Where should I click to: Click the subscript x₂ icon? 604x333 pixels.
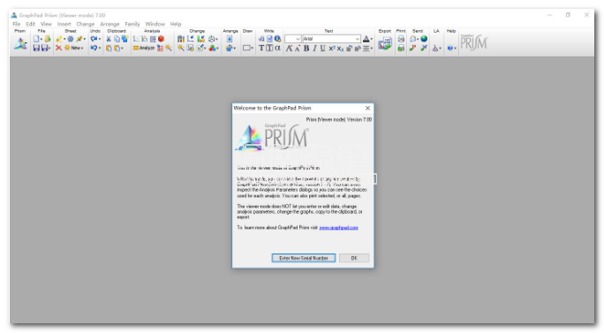pos(340,49)
